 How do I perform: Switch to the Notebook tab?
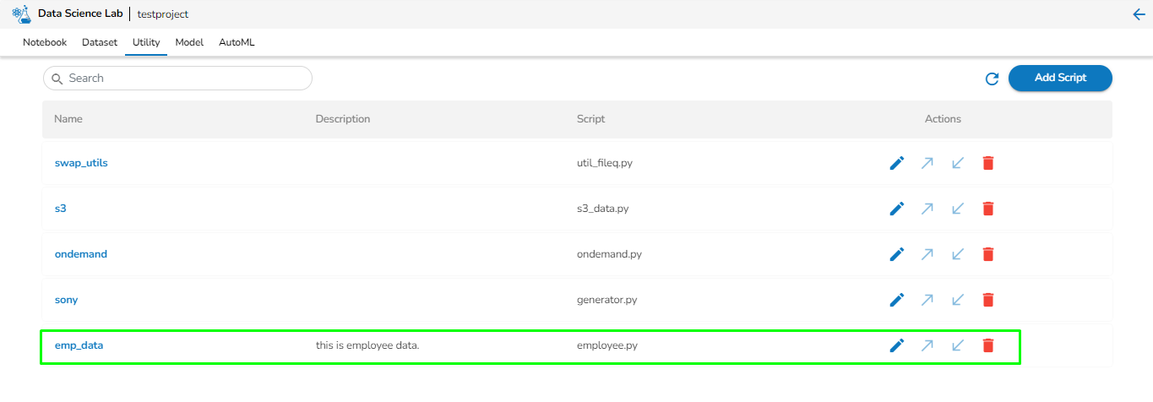click(45, 42)
